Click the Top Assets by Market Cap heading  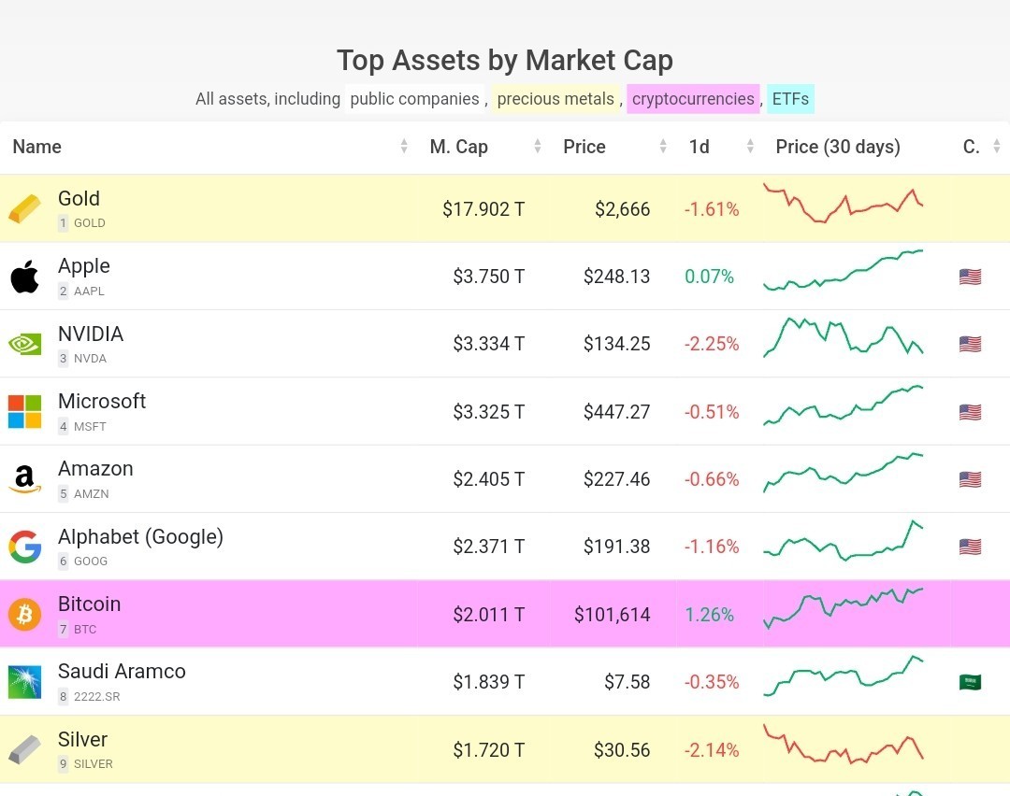[505, 61]
